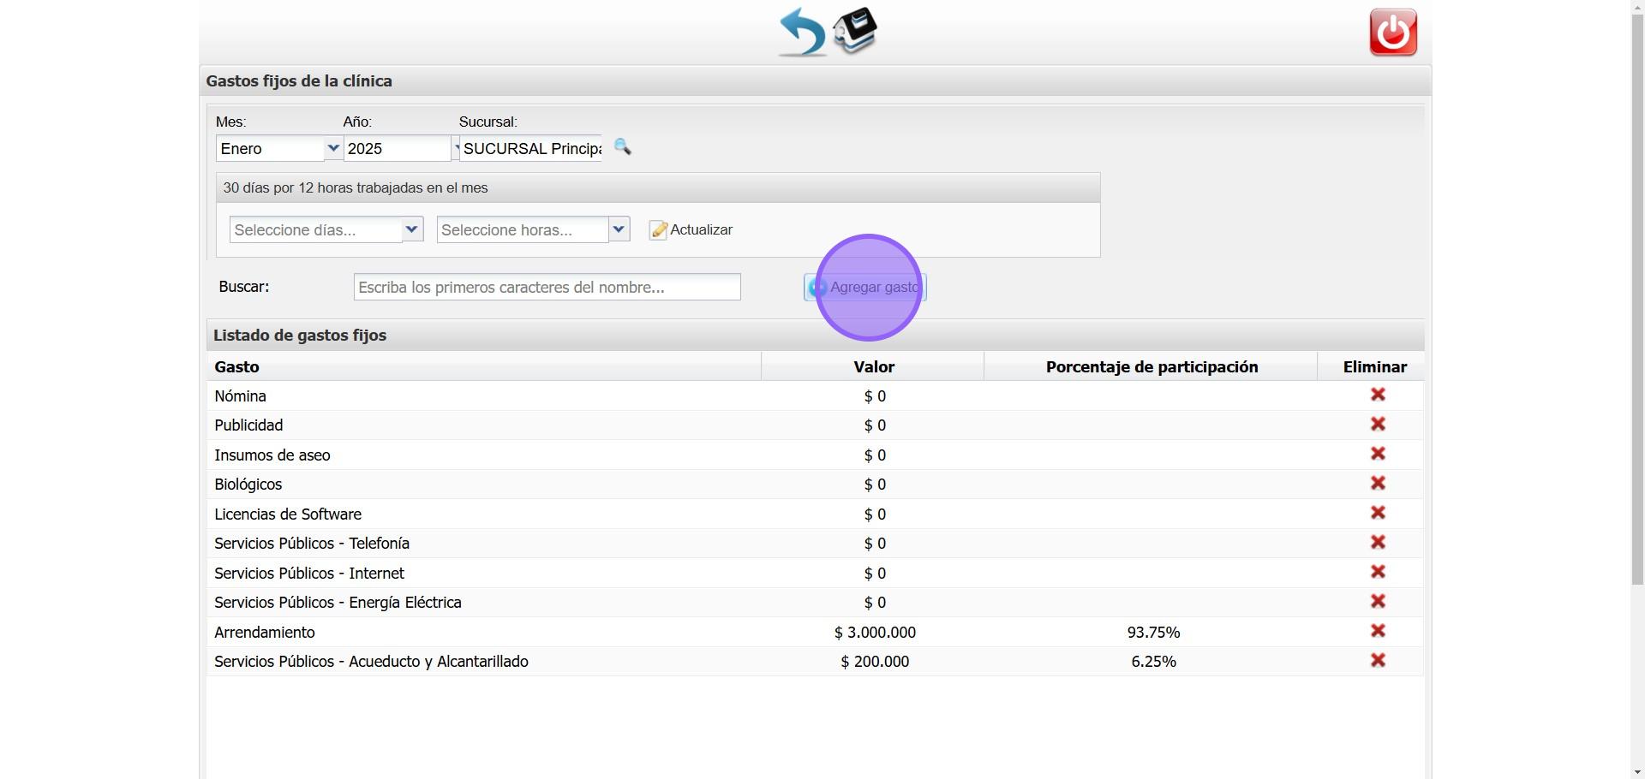Click the red power logout icon
This screenshot has height=779, width=1645.
(x=1393, y=33)
